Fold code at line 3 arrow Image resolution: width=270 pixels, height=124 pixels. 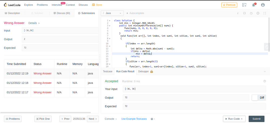coord(110,26)
